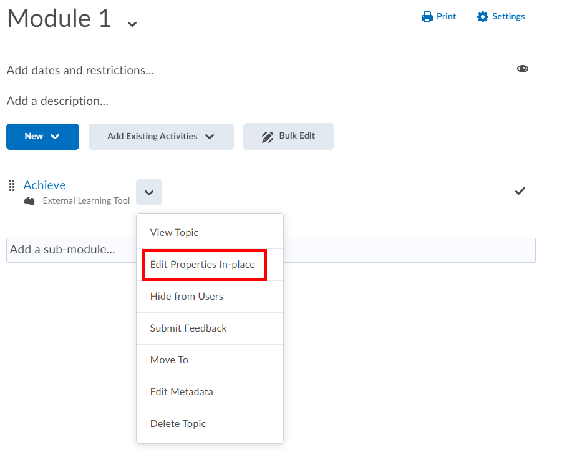Screen dimensions: 562x452
Task: Click the checkmark beside the Achieve topic
Action: pyautogui.click(x=520, y=191)
